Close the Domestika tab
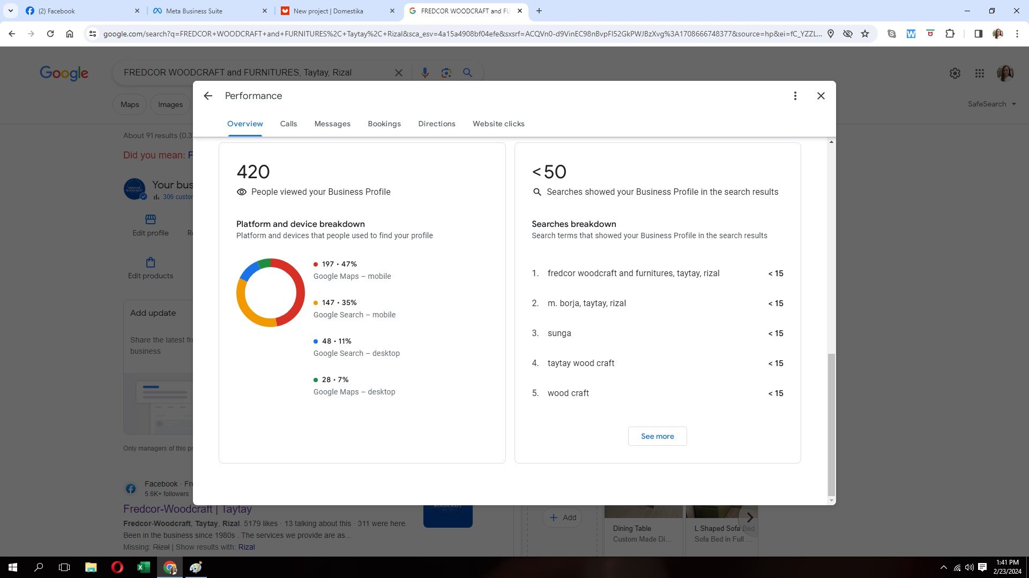1029x578 pixels. click(392, 11)
